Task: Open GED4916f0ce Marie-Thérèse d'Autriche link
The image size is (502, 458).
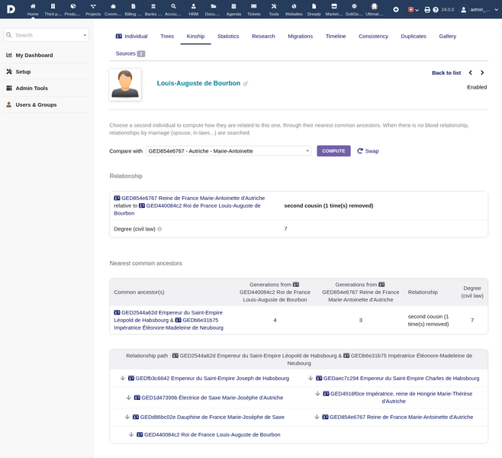Action: click(x=397, y=398)
